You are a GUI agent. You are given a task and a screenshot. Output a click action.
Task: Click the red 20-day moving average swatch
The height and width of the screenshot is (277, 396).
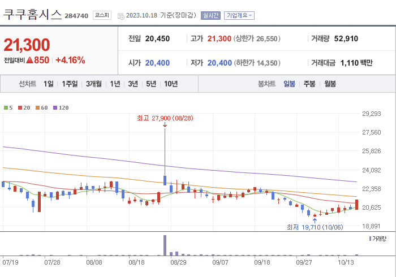20,108
